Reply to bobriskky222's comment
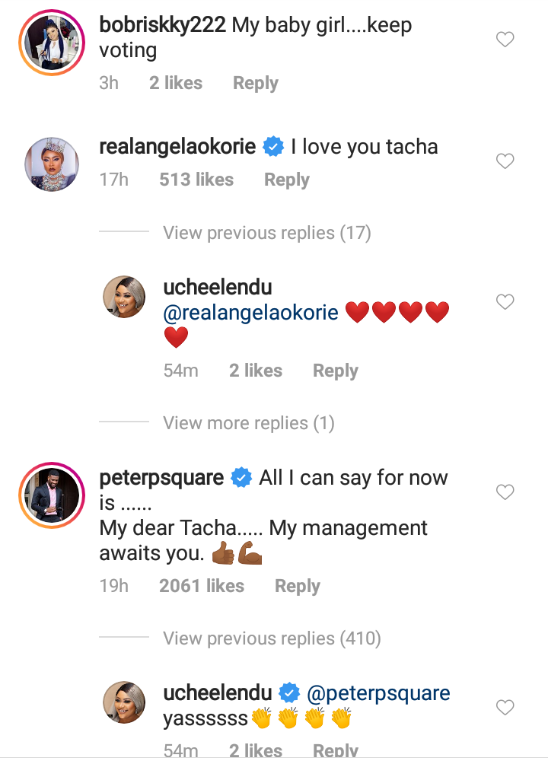The height and width of the screenshot is (764, 548). pos(255,83)
